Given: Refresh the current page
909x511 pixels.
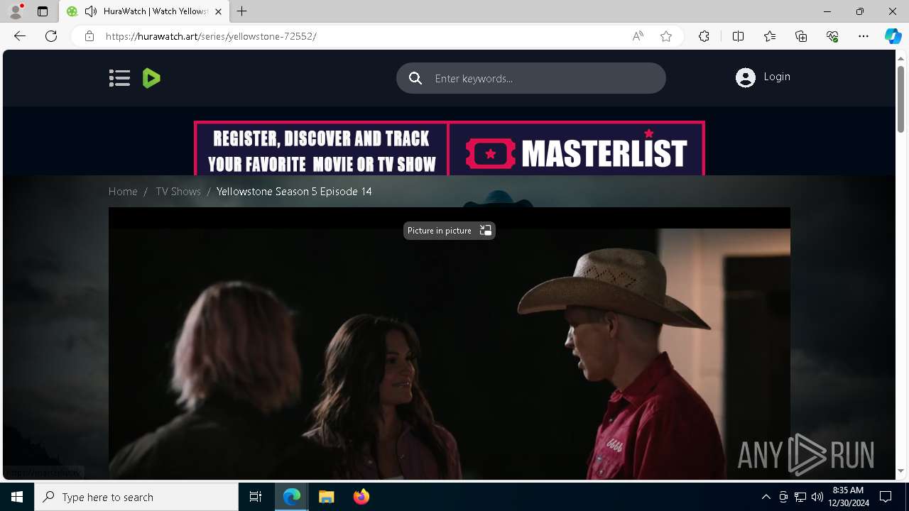Looking at the screenshot, I should pyautogui.click(x=51, y=36).
